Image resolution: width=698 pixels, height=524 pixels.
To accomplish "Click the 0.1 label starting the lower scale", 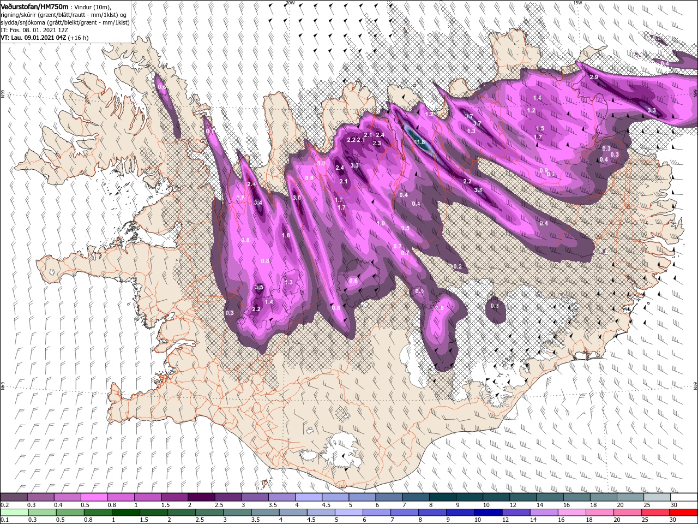I will point(4,520).
